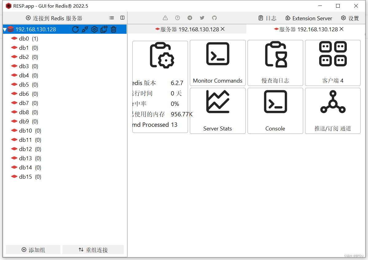Open the 慢查询日志 slow query log
The height and width of the screenshot is (260, 368).
(x=275, y=63)
